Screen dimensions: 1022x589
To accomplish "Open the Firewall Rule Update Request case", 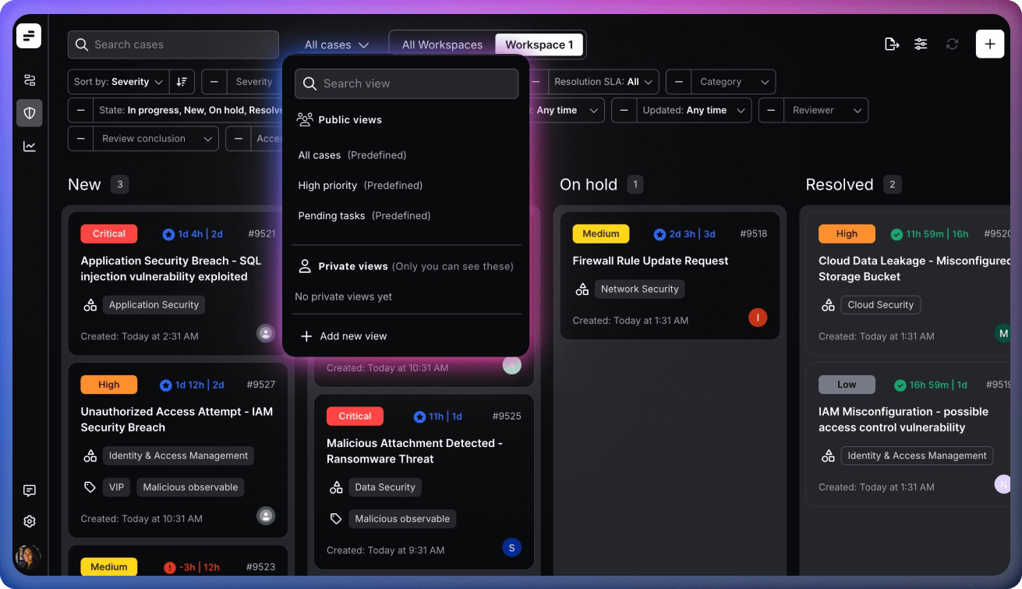I will (650, 261).
